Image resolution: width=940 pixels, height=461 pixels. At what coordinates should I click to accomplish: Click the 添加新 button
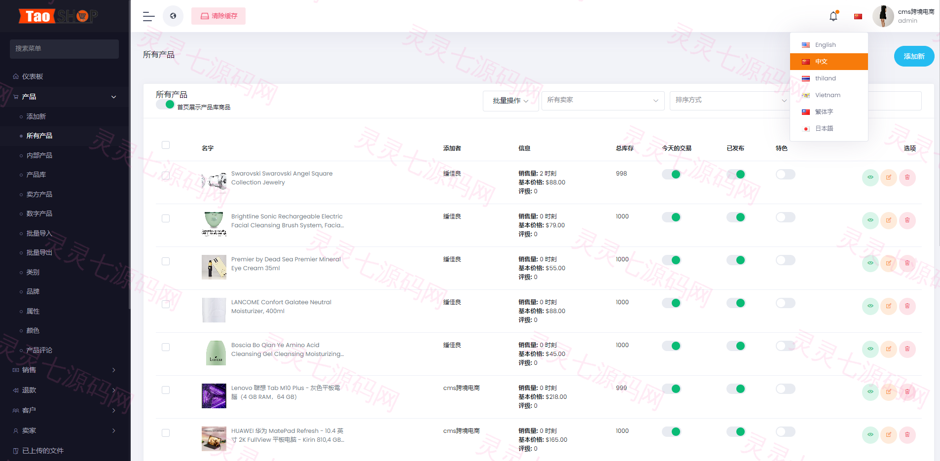[x=914, y=56]
